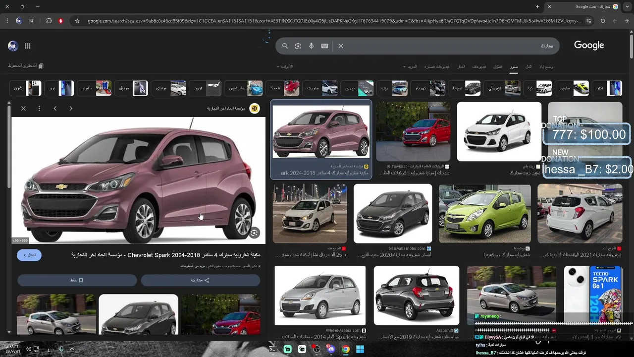Open the أخبار news tab
The image size is (634, 357).
[x=461, y=66]
